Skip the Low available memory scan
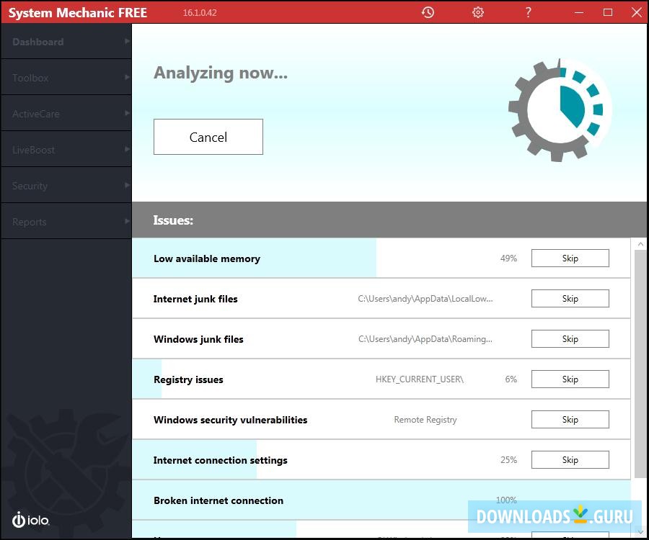 pyautogui.click(x=570, y=258)
